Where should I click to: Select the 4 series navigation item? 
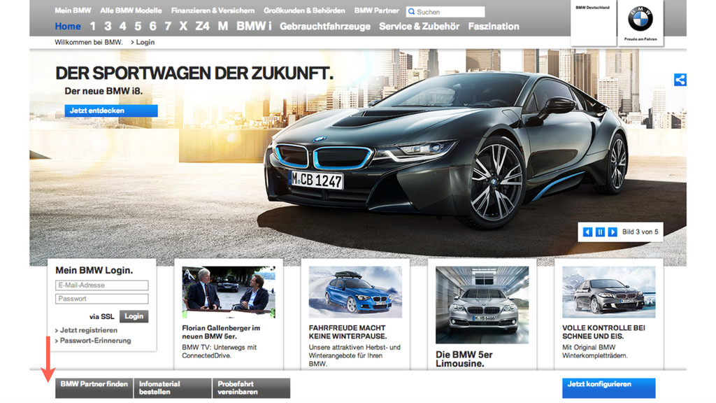point(123,26)
